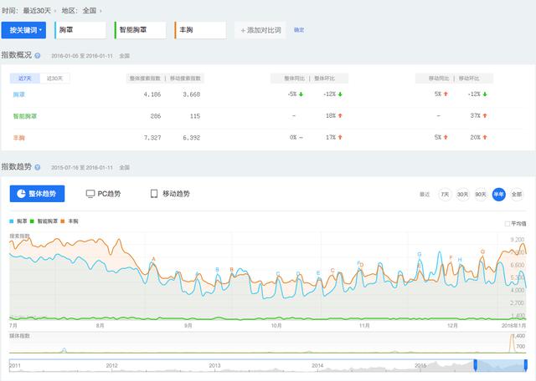Image resolution: width=536 pixels, height=381 pixels.
Task: Click the blue news marker D near October
Action: (298, 273)
